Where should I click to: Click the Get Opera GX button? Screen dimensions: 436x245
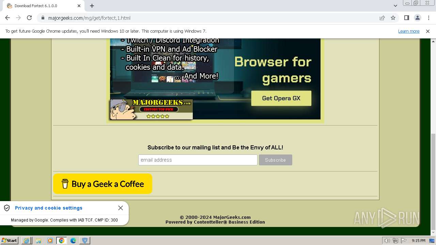281,98
